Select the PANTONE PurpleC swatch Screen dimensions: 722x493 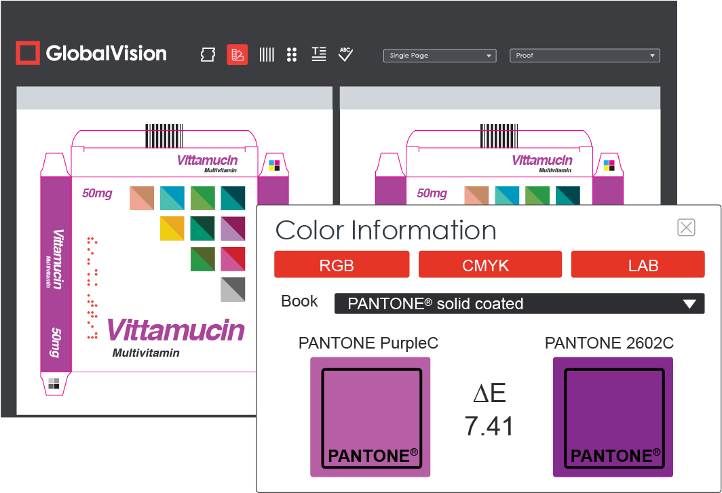coord(370,417)
